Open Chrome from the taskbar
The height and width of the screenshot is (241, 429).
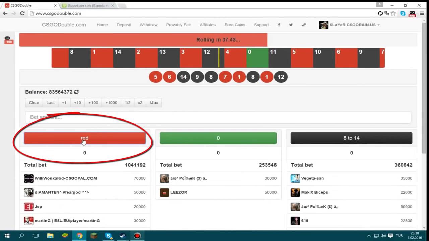[x=79, y=236]
